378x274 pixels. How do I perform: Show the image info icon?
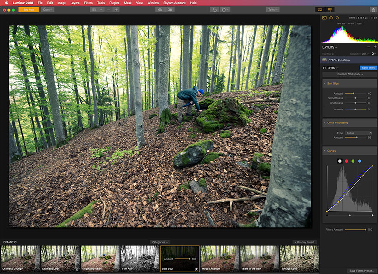(337, 18)
